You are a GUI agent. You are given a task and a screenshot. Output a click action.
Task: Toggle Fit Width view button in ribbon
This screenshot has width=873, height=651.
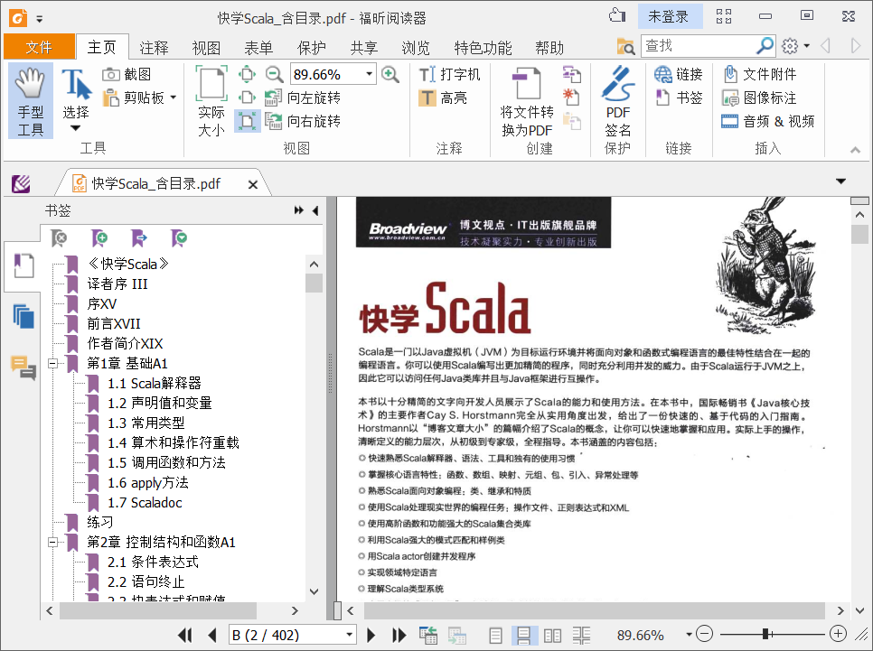(x=248, y=98)
